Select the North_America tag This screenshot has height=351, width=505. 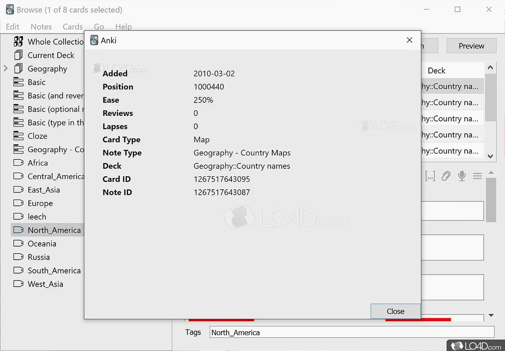tap(54, 230)
